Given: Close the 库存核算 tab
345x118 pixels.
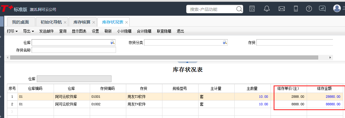Looking at the screenshot, I should click(x=93, y=22).
